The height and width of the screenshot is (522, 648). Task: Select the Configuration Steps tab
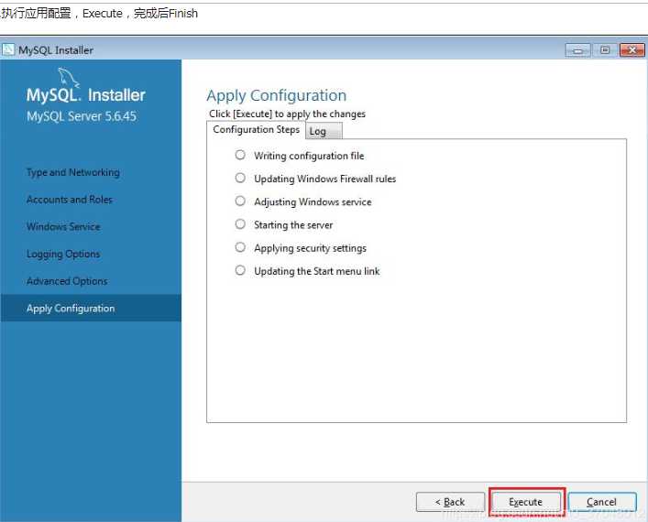(x=257, y=130)
